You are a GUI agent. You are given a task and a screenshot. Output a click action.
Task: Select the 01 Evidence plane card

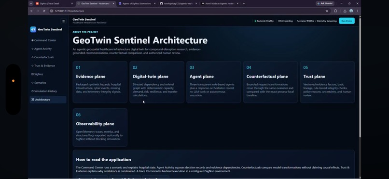[x=100, y=82]
